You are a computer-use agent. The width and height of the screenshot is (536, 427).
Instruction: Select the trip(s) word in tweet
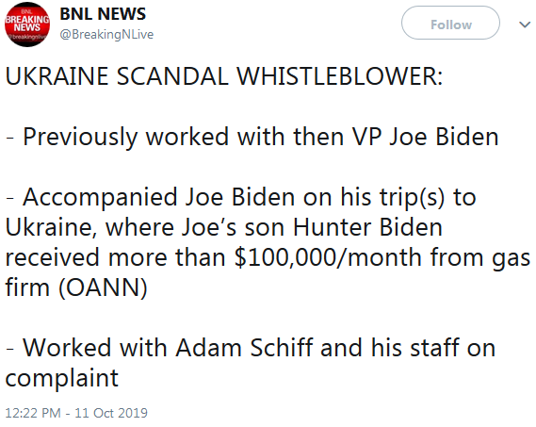413,198
